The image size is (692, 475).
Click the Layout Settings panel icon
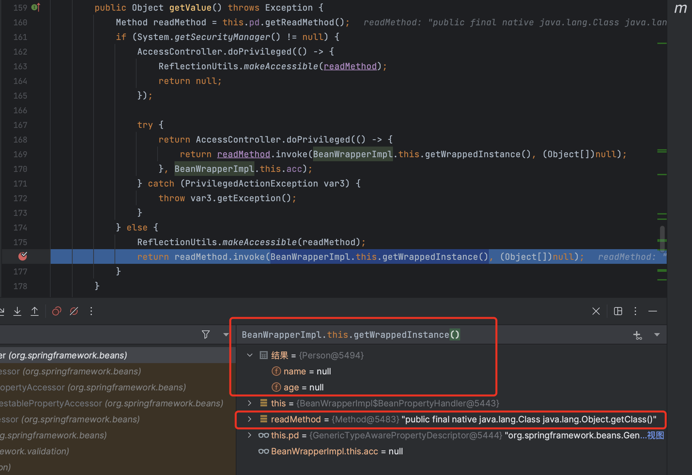(x=618, y=311)
